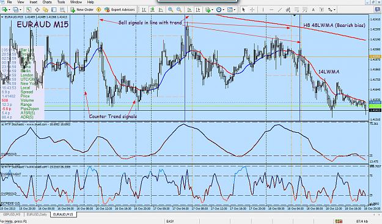Open the Help menu

click(x=90, y=2)
